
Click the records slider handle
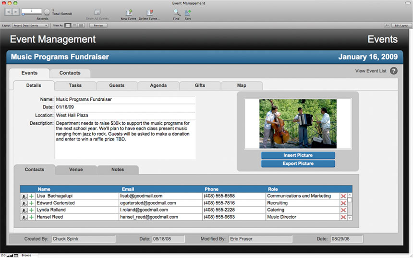tap(23, 15)
